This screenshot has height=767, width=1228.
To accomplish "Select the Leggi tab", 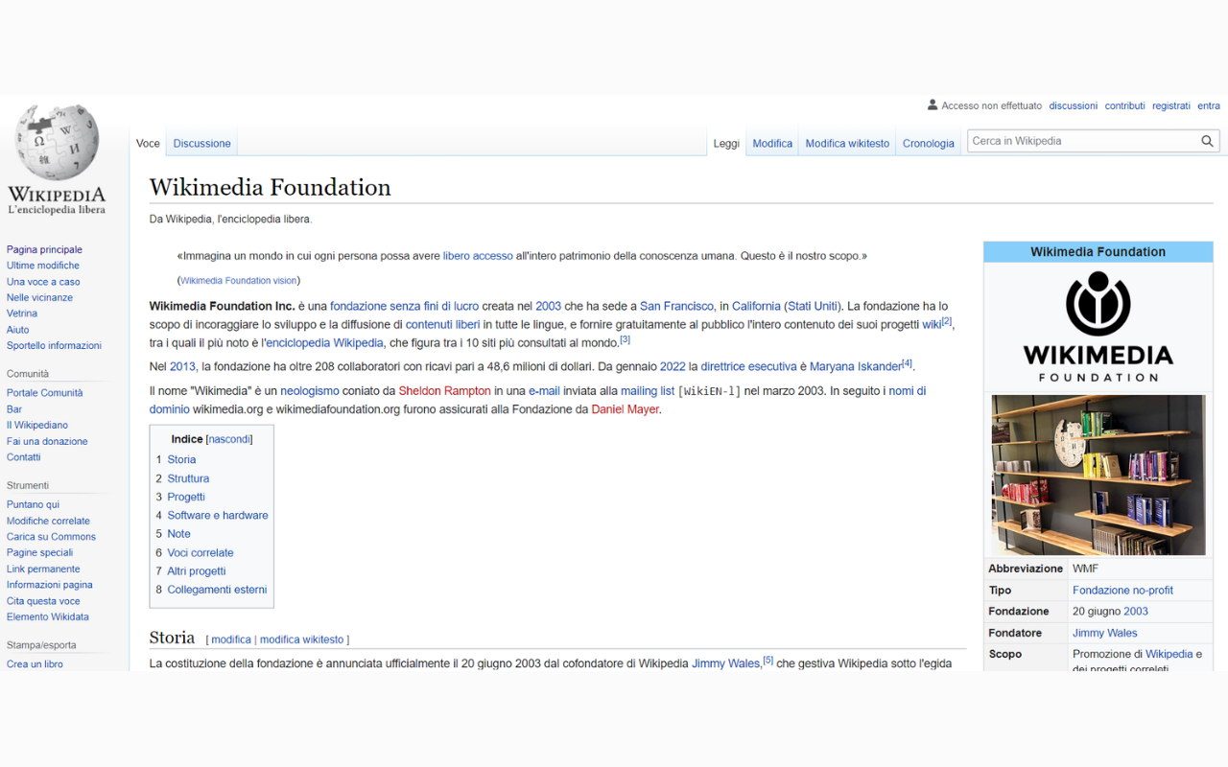I will [726, 144].
